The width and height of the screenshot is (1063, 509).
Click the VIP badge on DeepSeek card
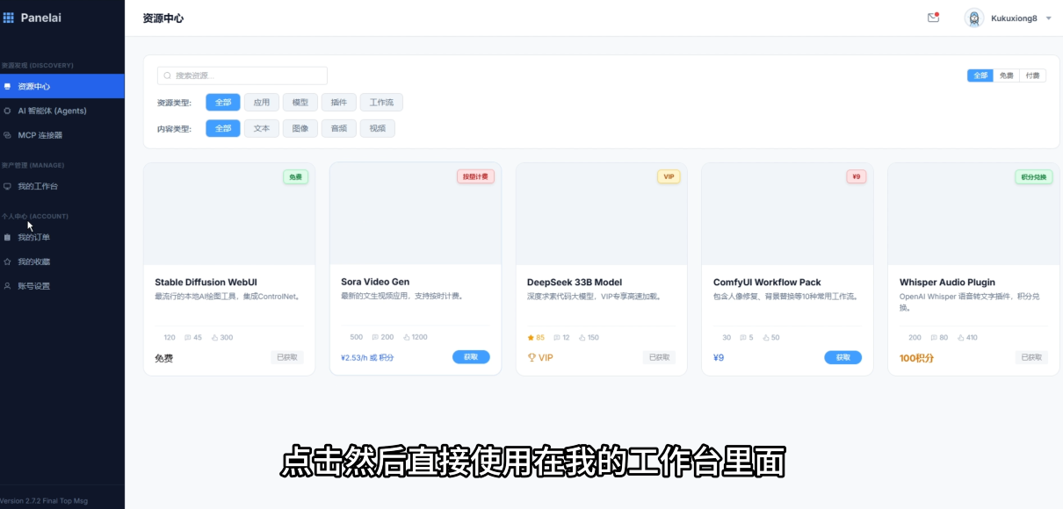point(669,176)
